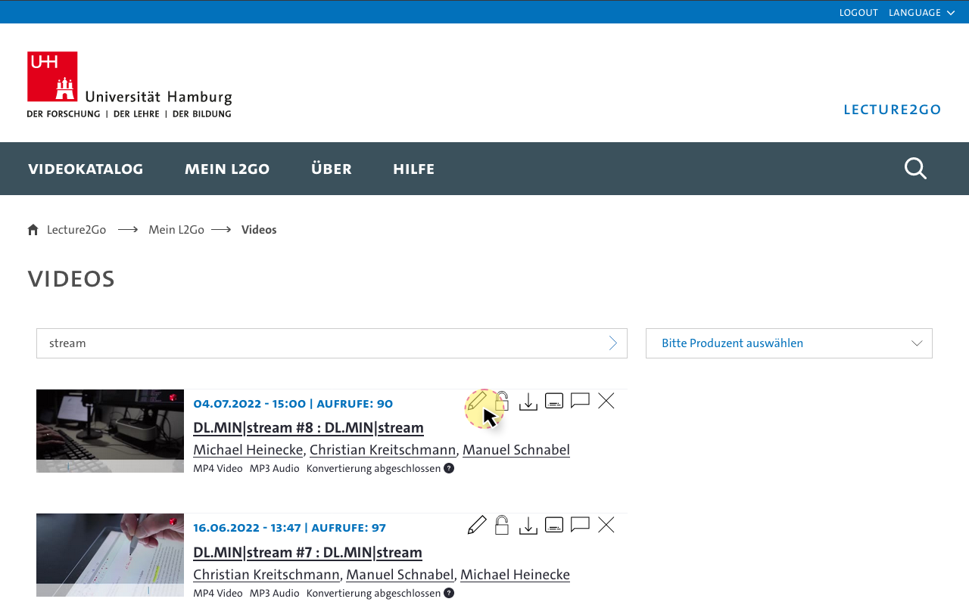This screenshot has width=969, height=605.
Task: Click Michael Heinecke under stream #7
Action: coord(515,575)
